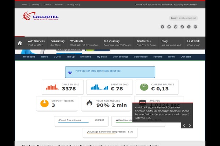Open the Pinterest social icon
The image size is (220, 146).
(176, 27)
